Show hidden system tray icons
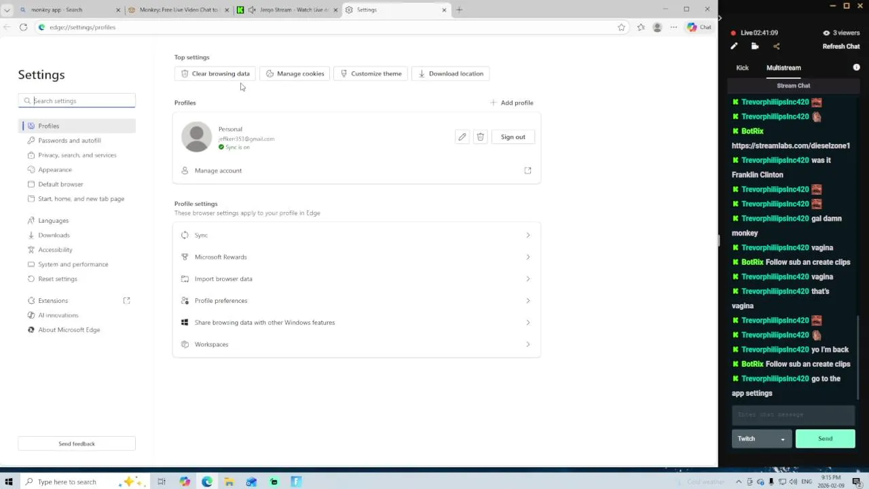Screen dimensions: 869x489 (739, 482)
